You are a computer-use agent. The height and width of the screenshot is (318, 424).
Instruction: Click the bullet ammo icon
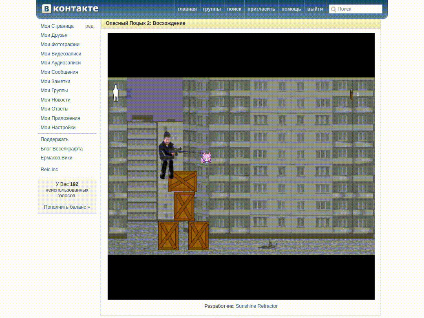(351, 94)
